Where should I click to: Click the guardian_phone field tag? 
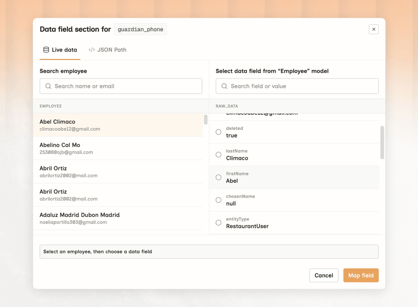coord(140,29)
